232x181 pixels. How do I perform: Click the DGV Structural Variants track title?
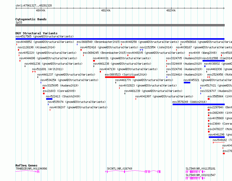(36, 33)
